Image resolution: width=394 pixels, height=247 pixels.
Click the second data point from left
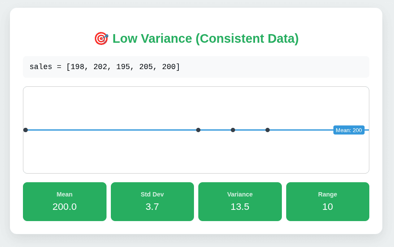coord(198,130)
